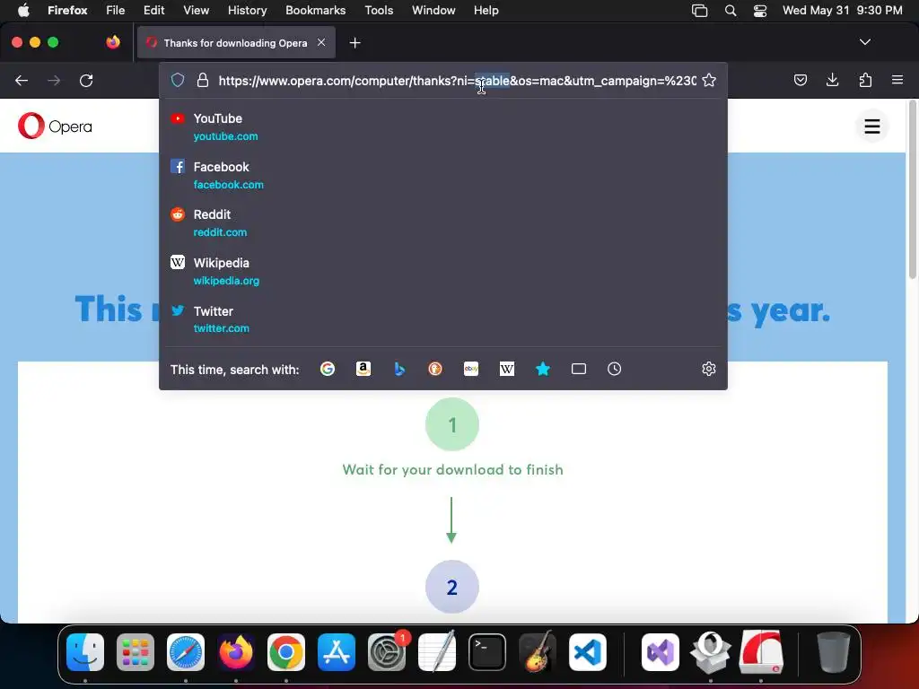The height and width of the screenshot is (689, 919).
Task: Open App Store from the Dock
Action: point(337,652)
